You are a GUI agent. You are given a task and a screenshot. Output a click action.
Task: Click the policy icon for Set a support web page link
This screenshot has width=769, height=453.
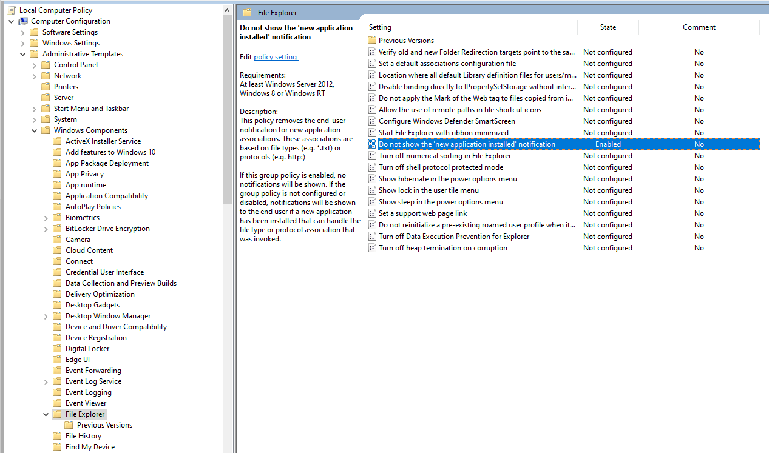373,213
